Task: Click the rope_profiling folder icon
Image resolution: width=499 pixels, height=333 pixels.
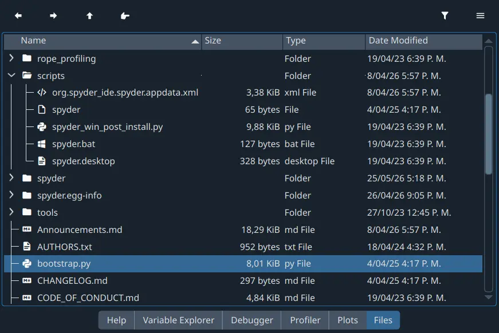Action: 27,58
